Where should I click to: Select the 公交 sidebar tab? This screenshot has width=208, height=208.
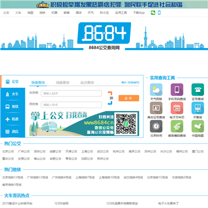(13, 81)
